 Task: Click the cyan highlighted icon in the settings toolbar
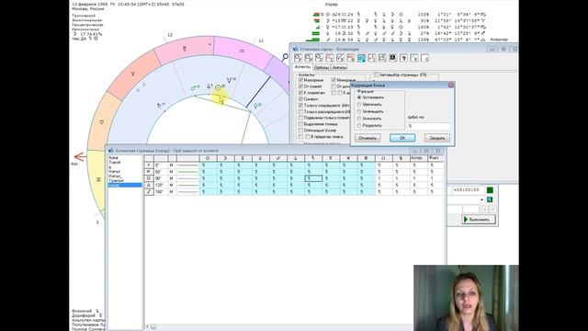361,58
